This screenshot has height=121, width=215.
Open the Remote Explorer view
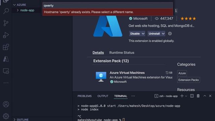pyautogui.click(x=6, y=71)
